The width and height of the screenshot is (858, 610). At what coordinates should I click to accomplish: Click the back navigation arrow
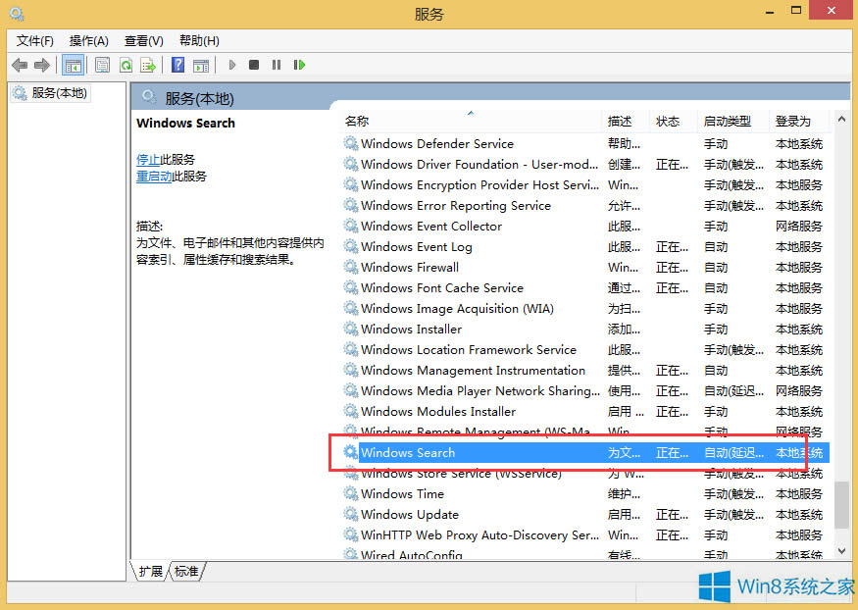pyautogui.click(x=20, y=65)
